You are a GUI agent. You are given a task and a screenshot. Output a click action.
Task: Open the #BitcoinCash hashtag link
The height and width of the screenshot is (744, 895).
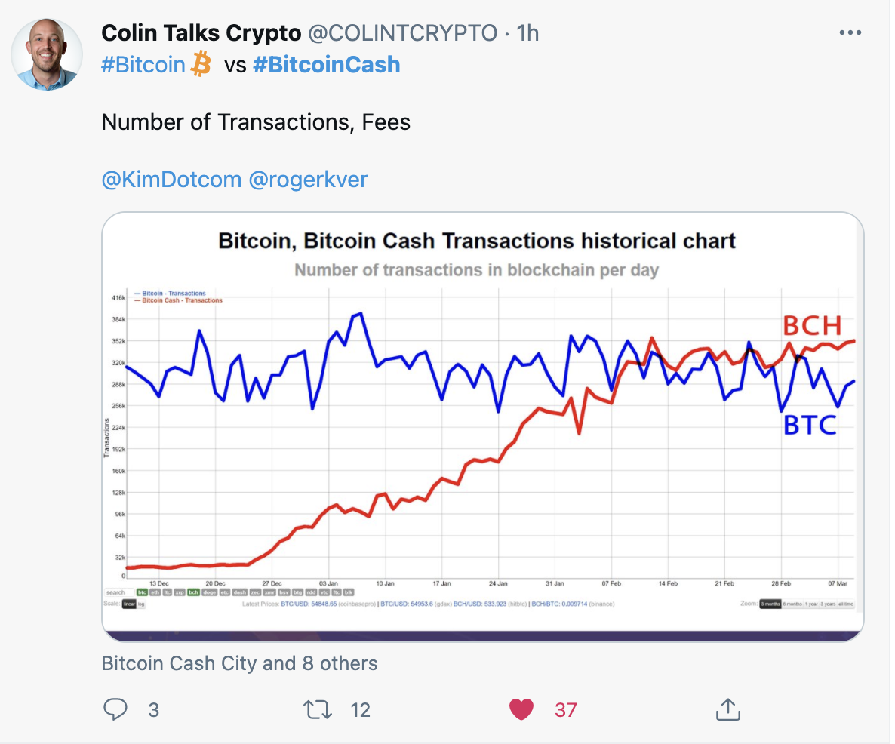tap(327, 64)
